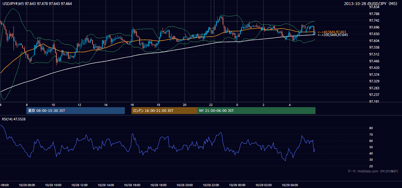Click the RSI(14) 47.5528 indicator label

(14, 119)
